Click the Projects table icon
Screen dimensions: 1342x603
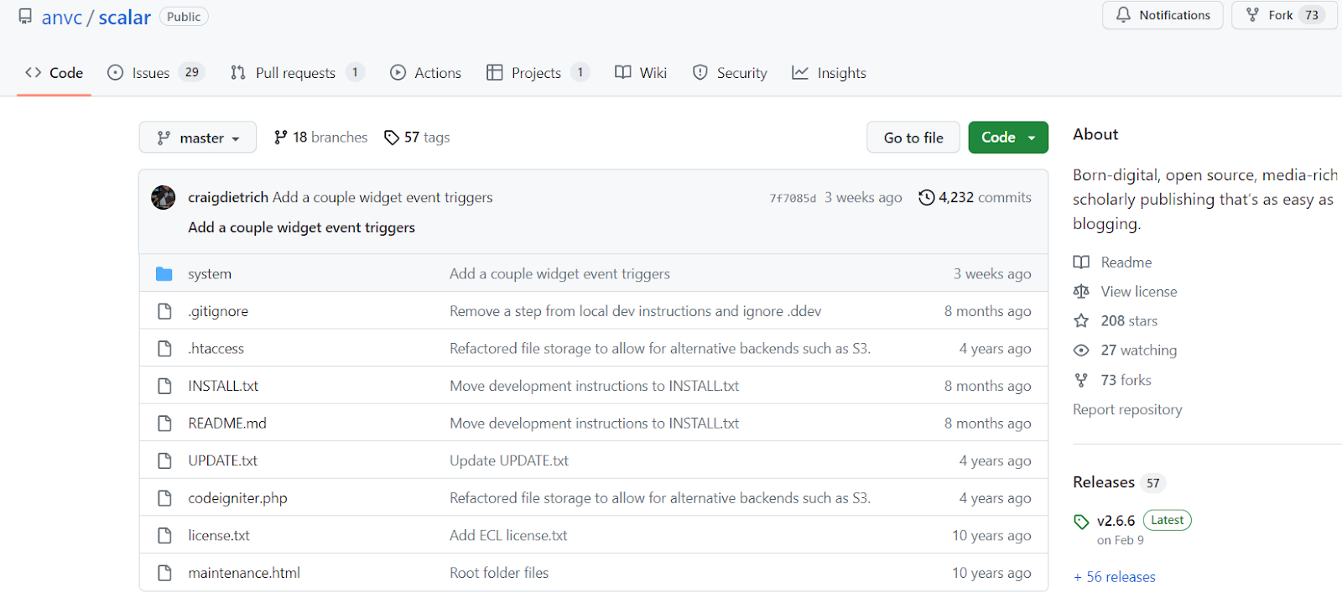[x=495, y=73]
